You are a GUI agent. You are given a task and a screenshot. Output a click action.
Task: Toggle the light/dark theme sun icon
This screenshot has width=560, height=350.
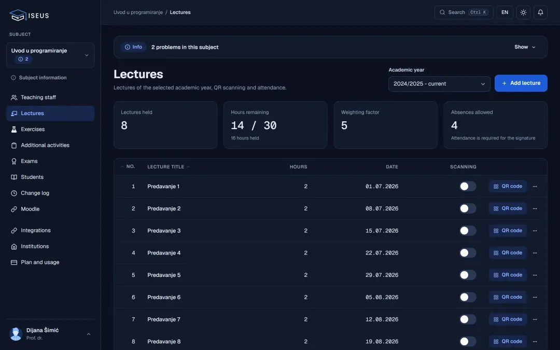click(523, 12)
